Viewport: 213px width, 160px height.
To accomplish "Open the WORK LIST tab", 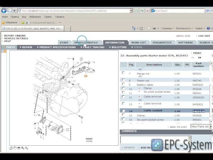I will [x=138, y=43].
